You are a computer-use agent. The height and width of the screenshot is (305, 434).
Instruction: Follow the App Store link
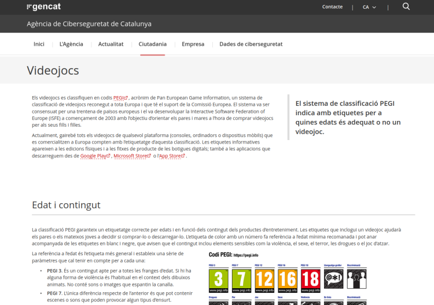[x=172, y=156]
